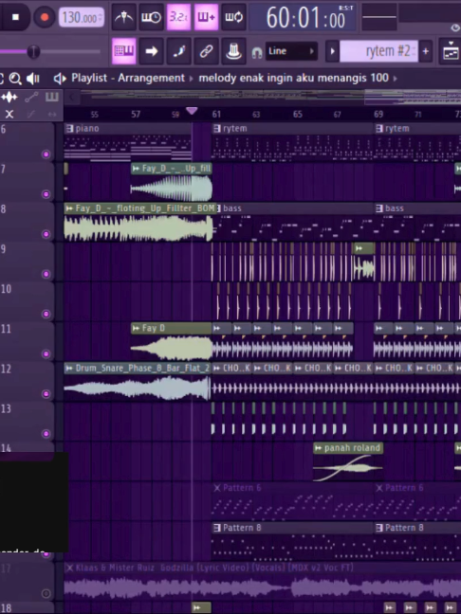
Task: Click melody enak ingin aku menangis 100
Action: [294, 78]
